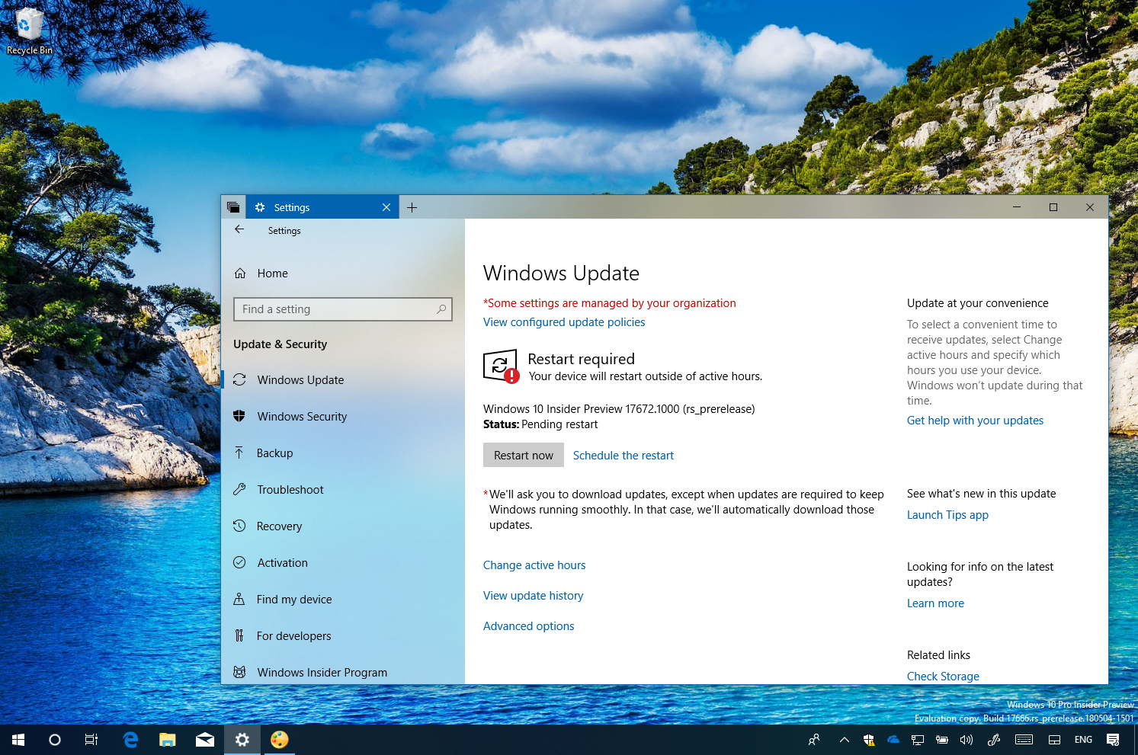Click the battery power tray icon
1138x755 pixels.
pyautogui.click(x=942, y=740)
